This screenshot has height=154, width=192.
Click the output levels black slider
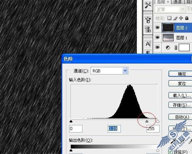coord(71,150)
